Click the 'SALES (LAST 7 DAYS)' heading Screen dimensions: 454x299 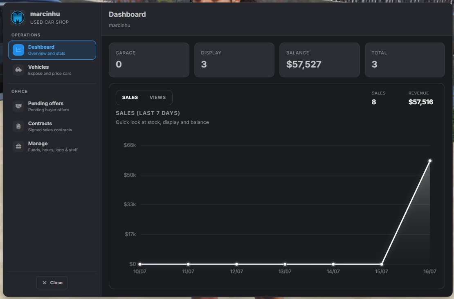pos(148,113)
